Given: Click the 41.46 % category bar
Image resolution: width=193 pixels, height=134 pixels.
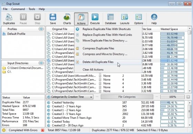Looking at the screenshot, I should 172,103.
